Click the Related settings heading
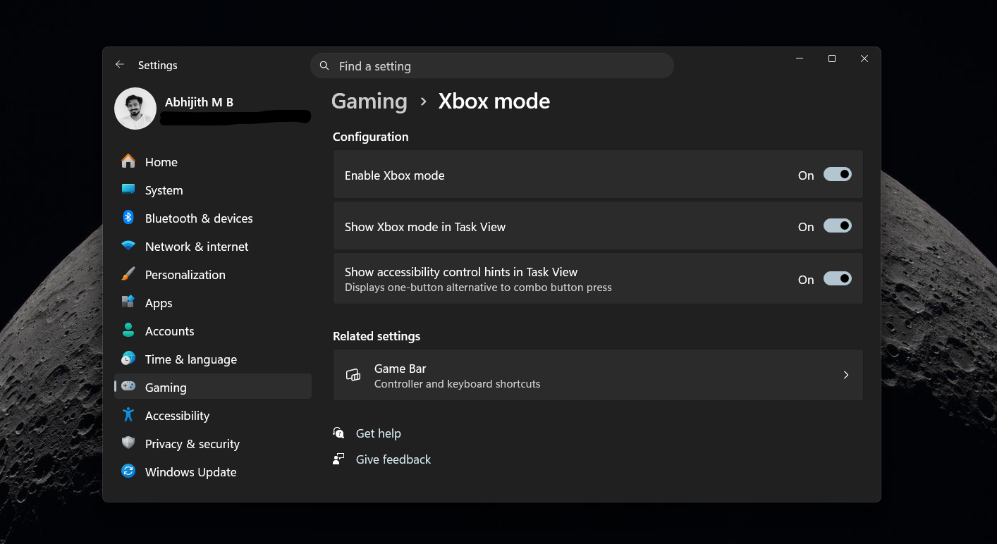This screenshot has width=997, height=544. [377, 336]
